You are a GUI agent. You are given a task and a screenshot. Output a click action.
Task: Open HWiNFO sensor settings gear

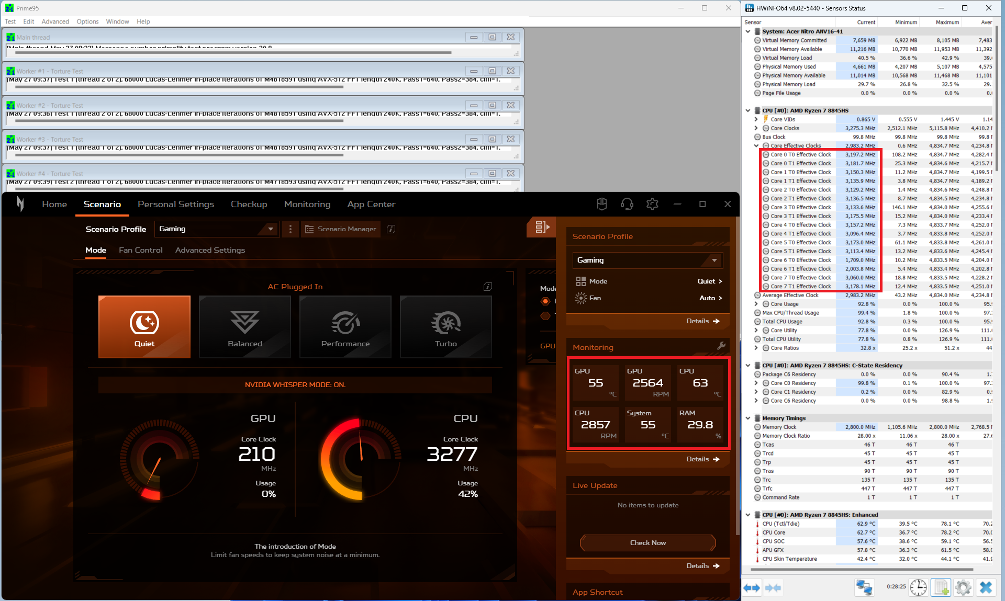(963, 587)
